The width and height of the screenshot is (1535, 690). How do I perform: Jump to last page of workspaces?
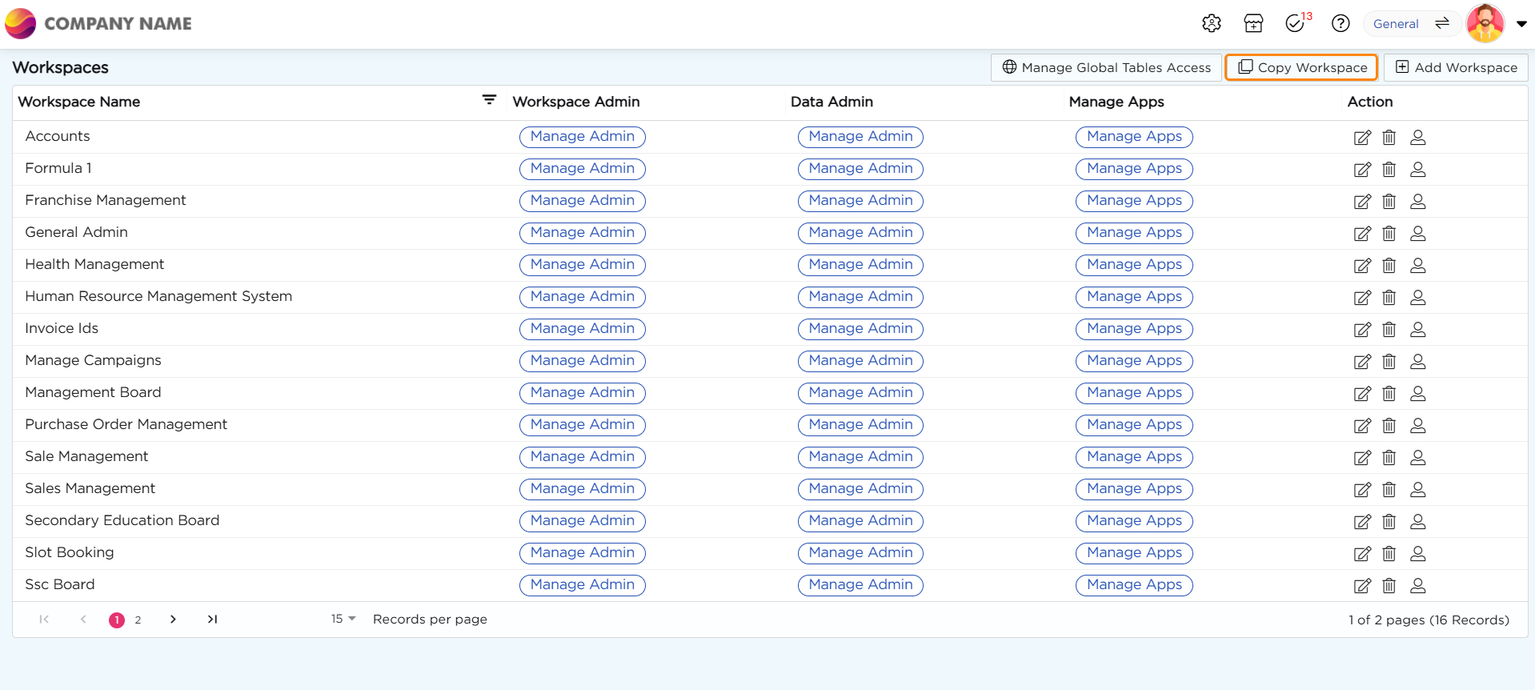click(212, 620)
